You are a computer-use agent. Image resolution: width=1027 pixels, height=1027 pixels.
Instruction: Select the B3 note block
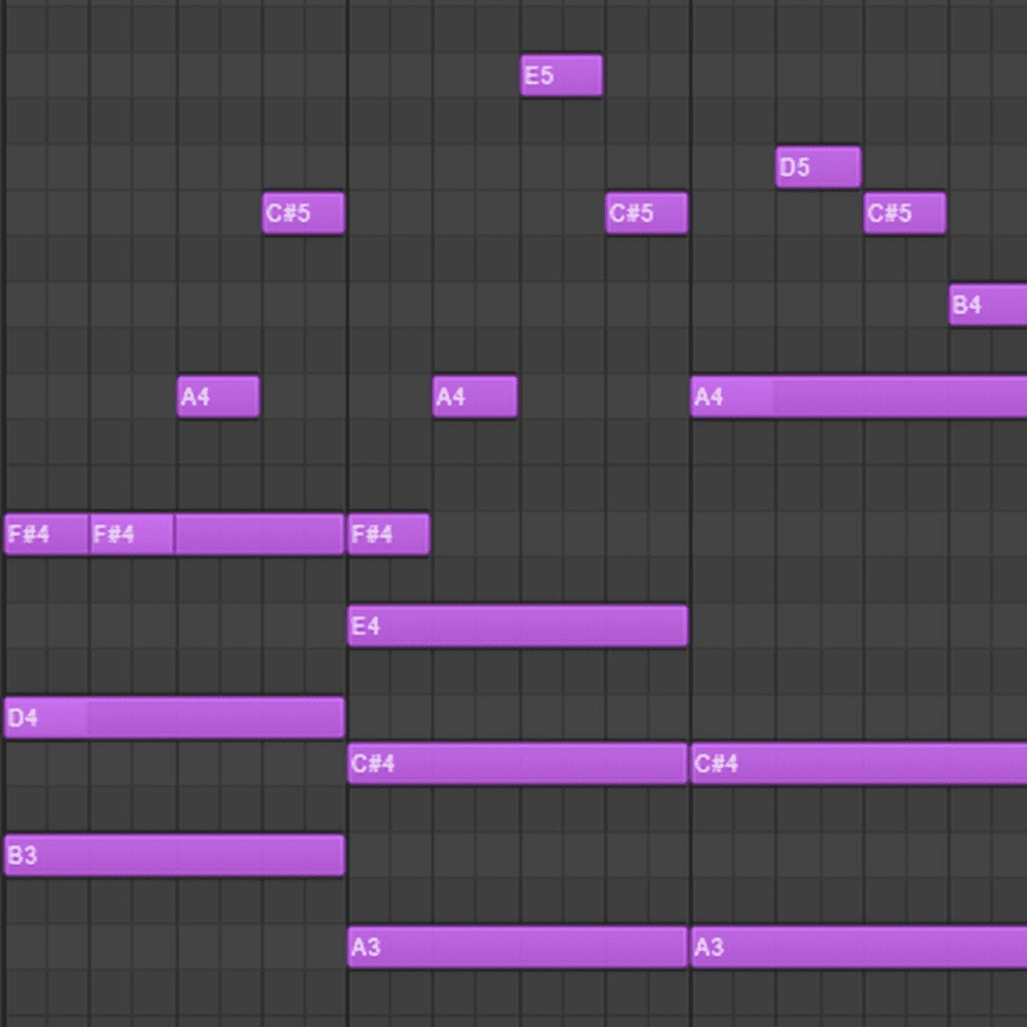tap(174, 855)
